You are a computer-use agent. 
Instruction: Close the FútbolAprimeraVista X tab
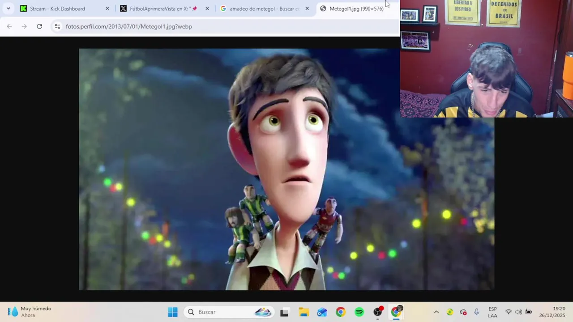tap(207, 8)
